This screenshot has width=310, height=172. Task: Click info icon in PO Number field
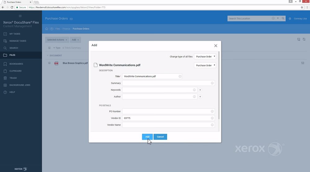[x=212, y=111]
